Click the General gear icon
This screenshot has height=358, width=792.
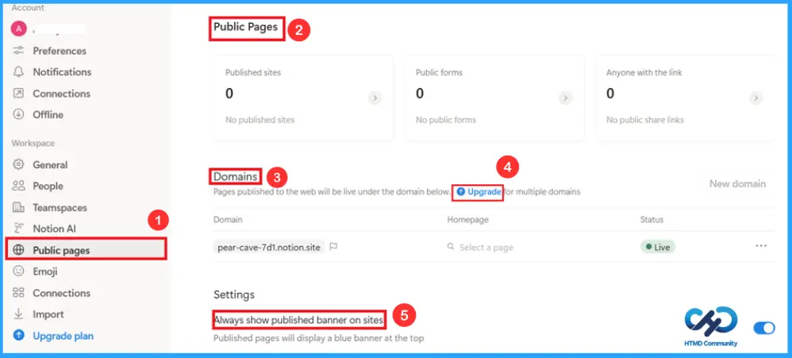[19, 164]
